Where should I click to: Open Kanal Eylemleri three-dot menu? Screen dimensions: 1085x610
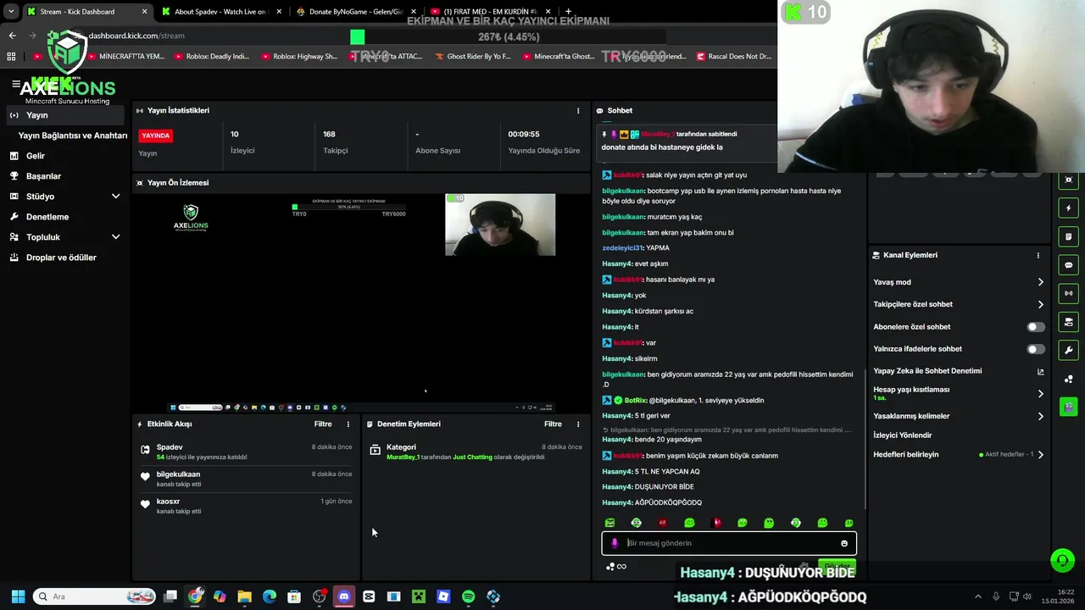pyautogui.click(x=1038, y=255)
